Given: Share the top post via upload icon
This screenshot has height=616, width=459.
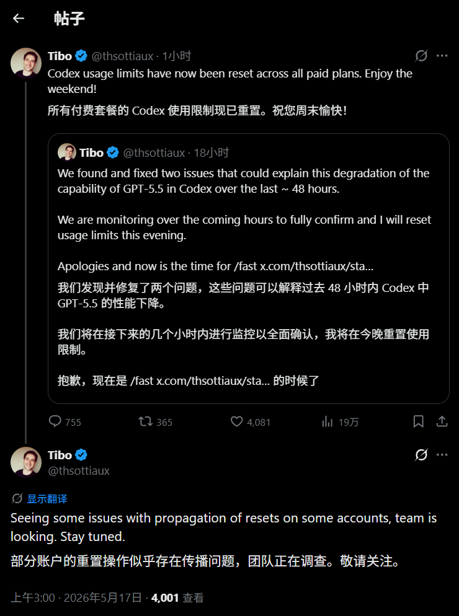Looking at the screenshot, I should coord(442,421).
